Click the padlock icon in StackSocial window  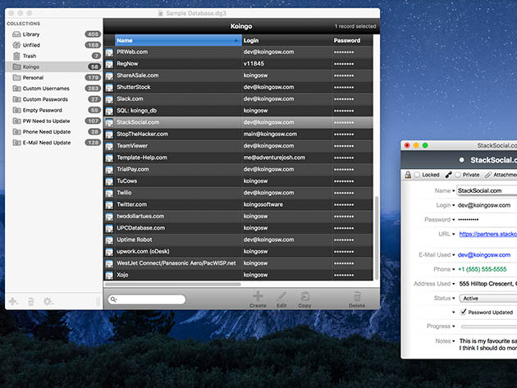(x=408, y=175)
